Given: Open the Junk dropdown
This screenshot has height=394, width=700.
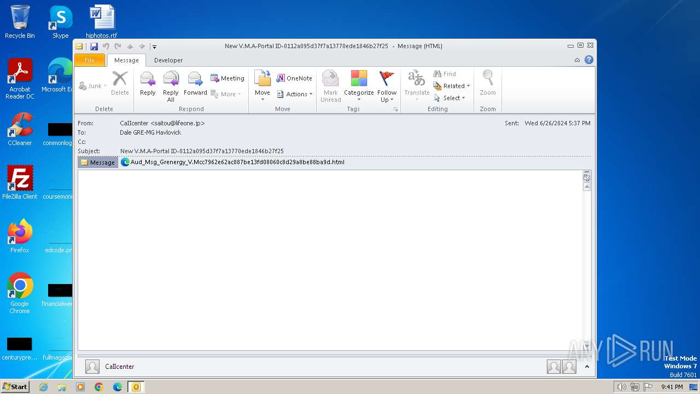Looking at the screenshot, I should 93,86.
